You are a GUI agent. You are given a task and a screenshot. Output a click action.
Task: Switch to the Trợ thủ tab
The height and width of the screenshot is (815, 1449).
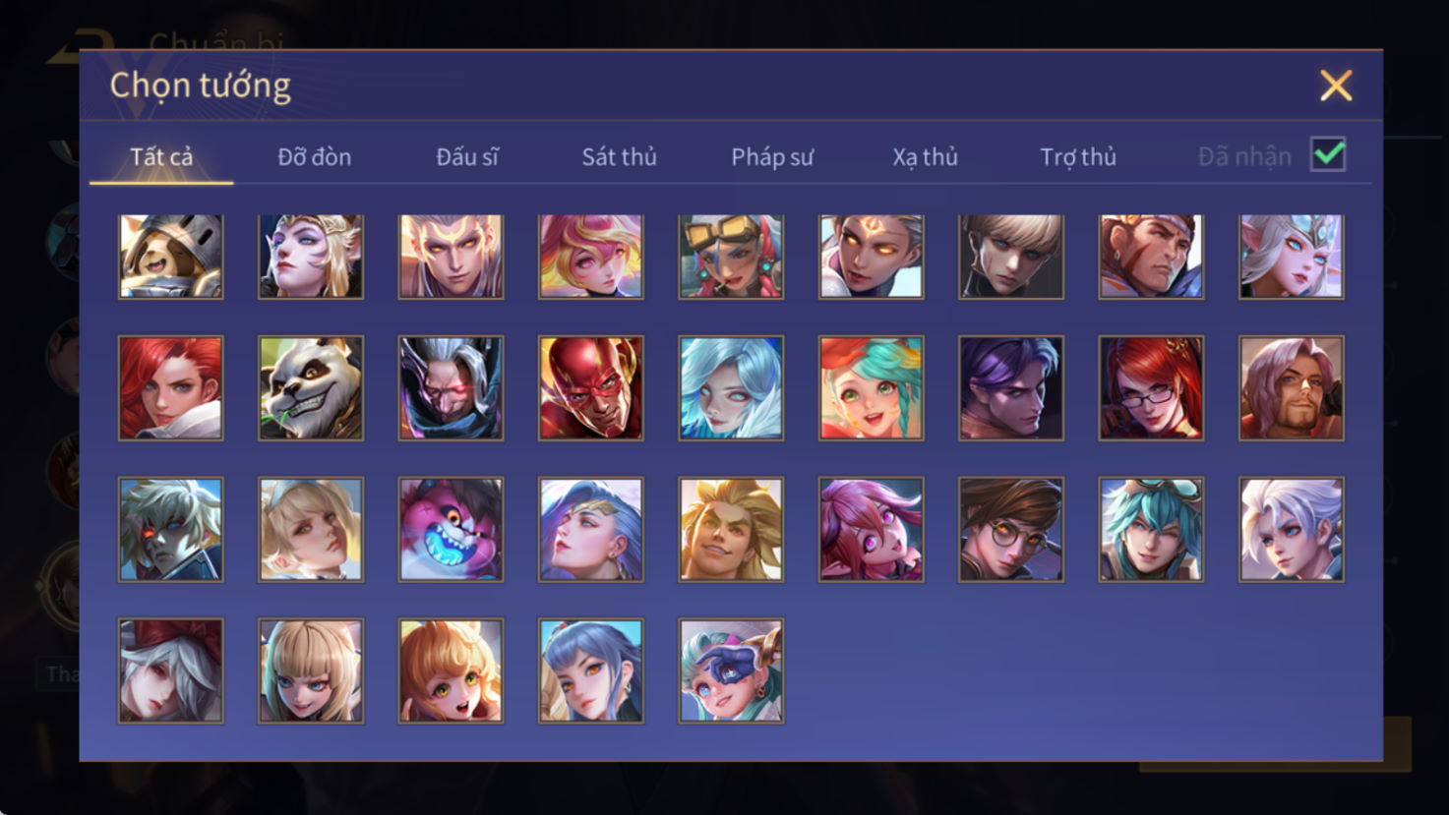point(1078,156)
